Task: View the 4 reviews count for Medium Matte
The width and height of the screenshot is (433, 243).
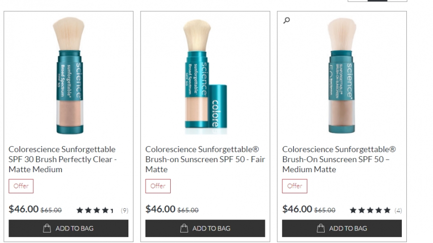Action: point(398,210)
